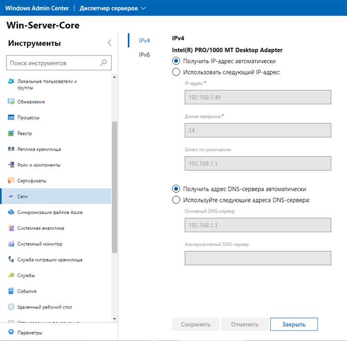This screenshot has height=341, width=347.
Task: Open the Реестр tool icon
Action: (11, 133)
